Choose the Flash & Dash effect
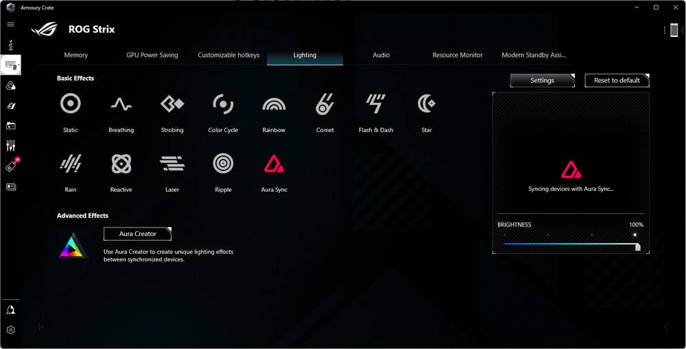The width and height of the screenshot is (686, 349). coord(375,104)
